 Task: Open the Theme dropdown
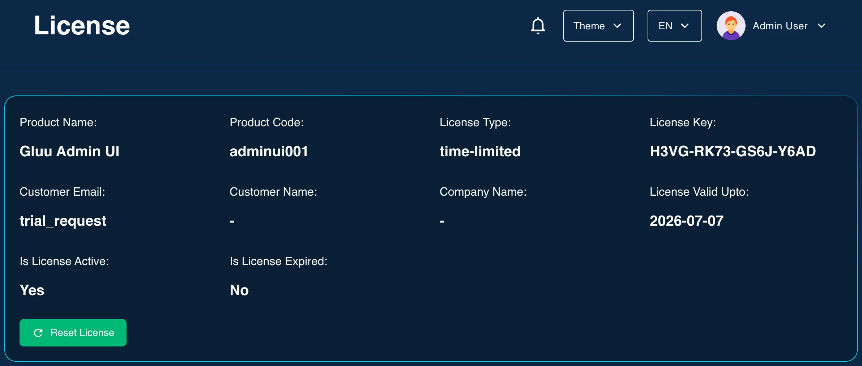tap(598, 26)
